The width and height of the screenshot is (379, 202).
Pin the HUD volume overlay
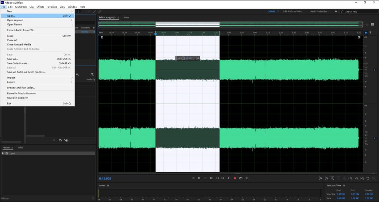pos(198,58)
